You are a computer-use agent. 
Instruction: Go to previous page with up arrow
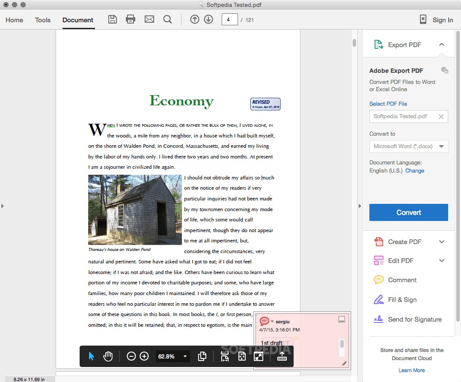point(195,19)
